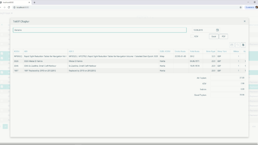Viewport: 258px width, 145px height.
Task: Focus the Deneme title input field
Action: pos(100,30)
